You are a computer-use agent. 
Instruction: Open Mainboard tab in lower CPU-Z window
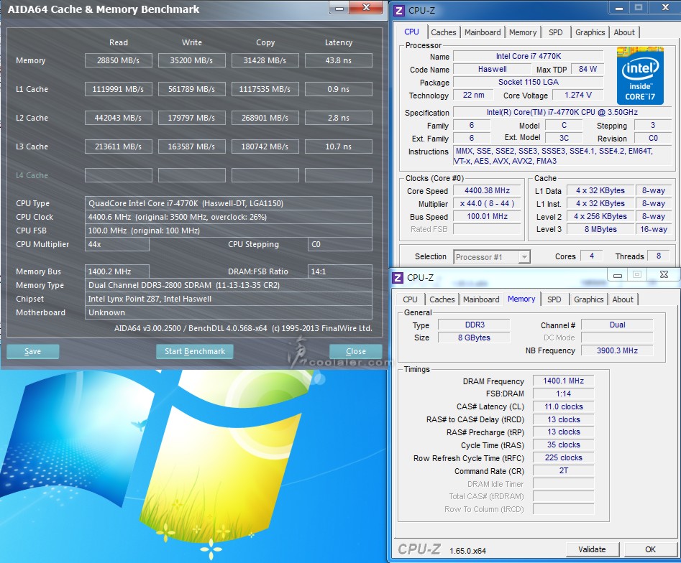click(481, 299)
